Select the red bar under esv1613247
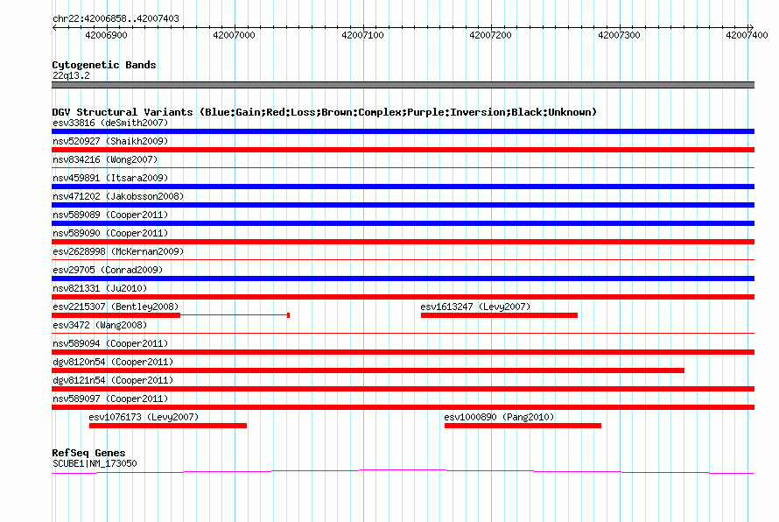The width and height of the screenshot is (779, 522). [499, 315]
